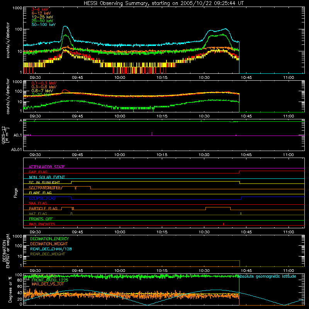The image size is (309, 309).
Task: Click the NON_SOLAR_EVENT flag label
Action: 47,177
